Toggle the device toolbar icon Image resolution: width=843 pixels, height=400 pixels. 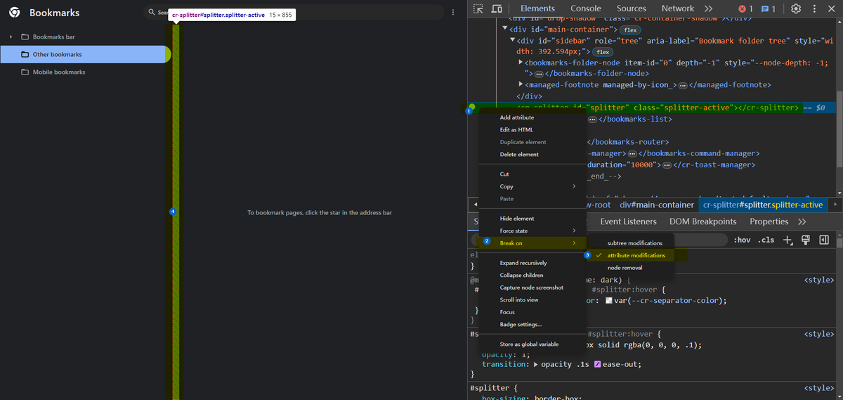496,8
